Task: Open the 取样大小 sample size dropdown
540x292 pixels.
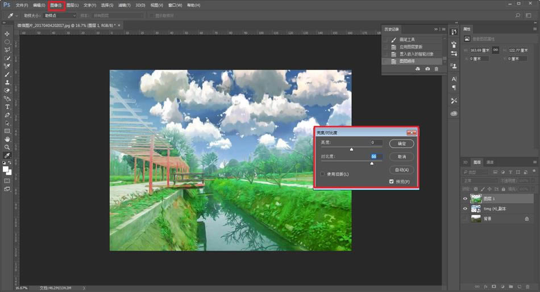Action: [x=60, y=15]
